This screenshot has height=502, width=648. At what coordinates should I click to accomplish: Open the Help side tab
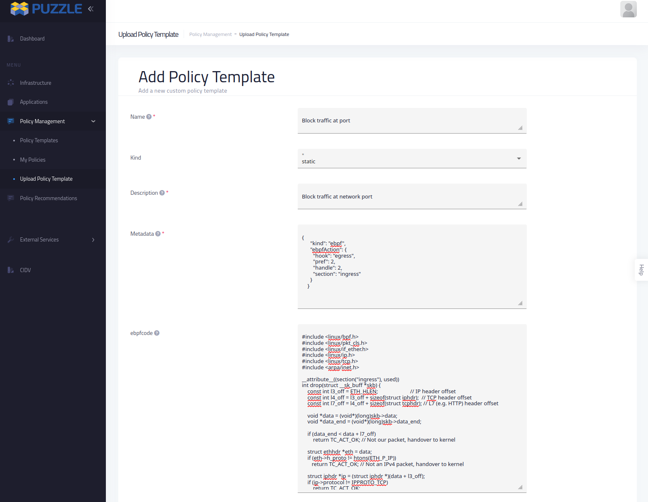pyautogui.click(x=641, y=270)
